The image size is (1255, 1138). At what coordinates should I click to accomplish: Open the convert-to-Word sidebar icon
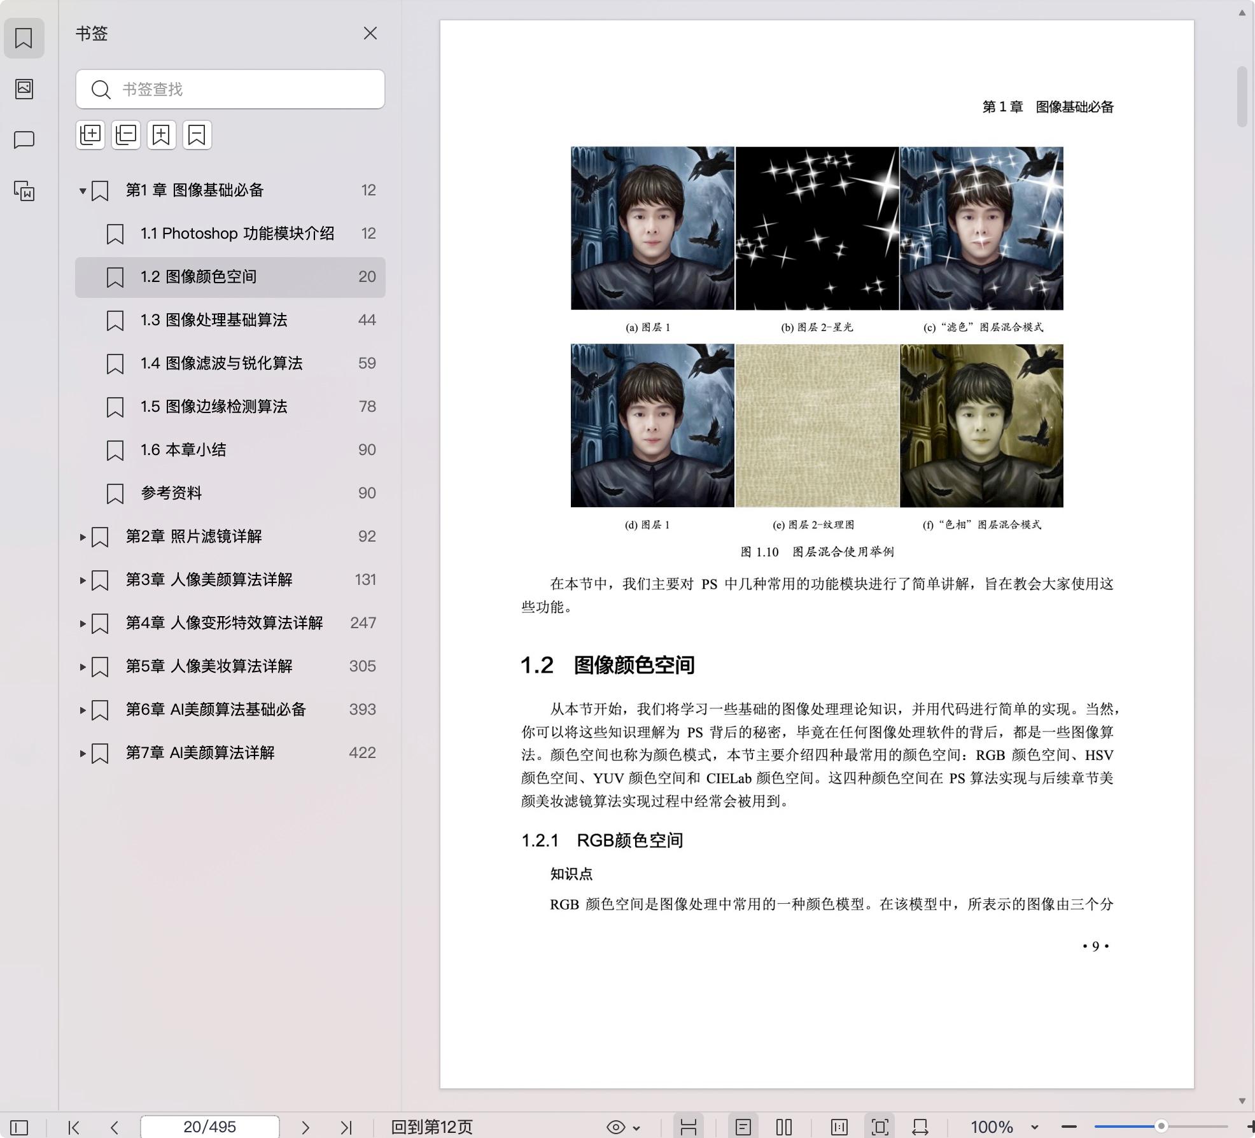coord(24,190)
